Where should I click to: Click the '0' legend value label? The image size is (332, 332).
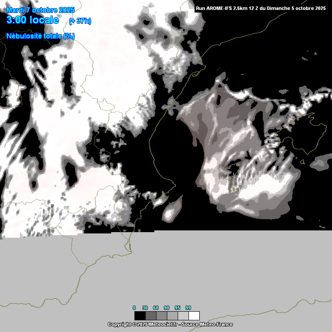[134, 308]
